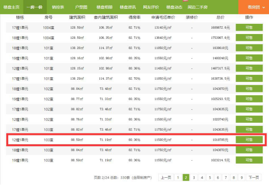This screenshot has height=185, width=269.
Task: Go to previous page with 上一页
Action: coord(166,177)
